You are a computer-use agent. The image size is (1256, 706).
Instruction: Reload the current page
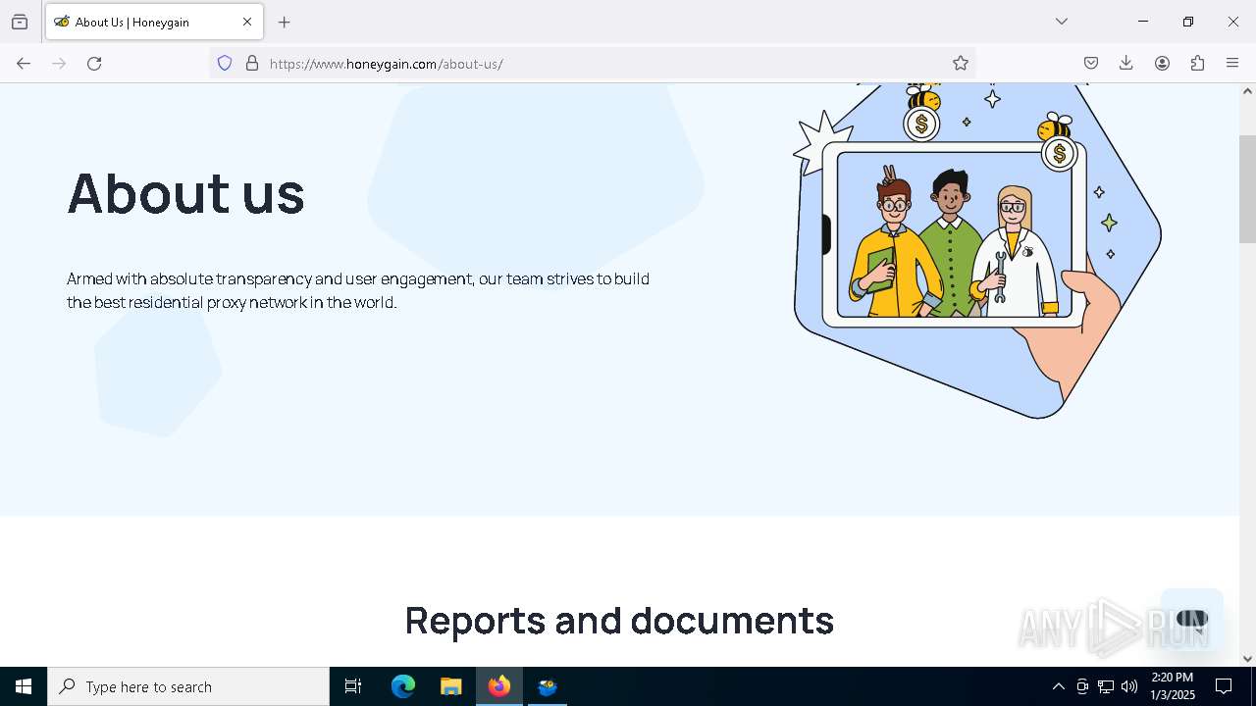point(94,64)
